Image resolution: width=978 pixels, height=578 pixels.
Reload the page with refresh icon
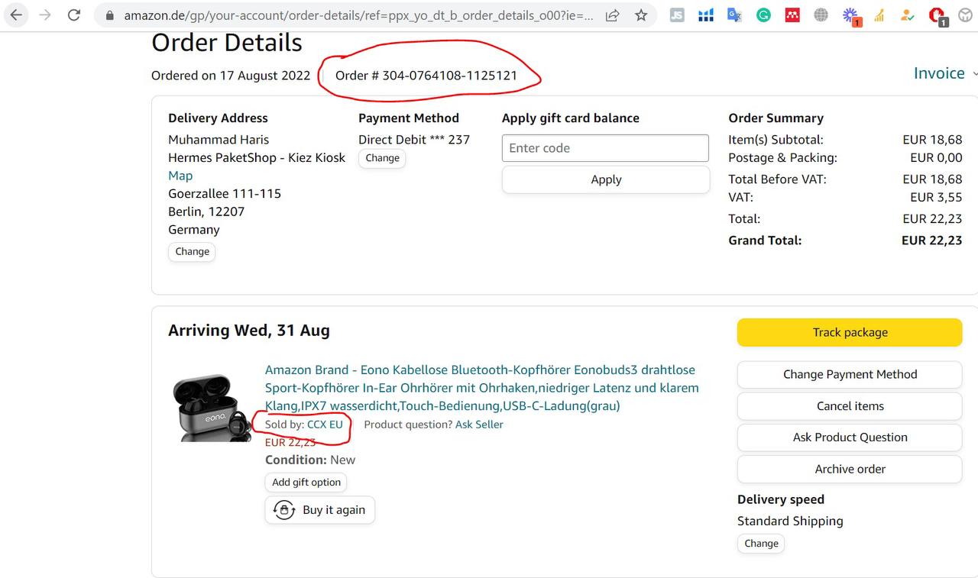[x=74, y=15]
